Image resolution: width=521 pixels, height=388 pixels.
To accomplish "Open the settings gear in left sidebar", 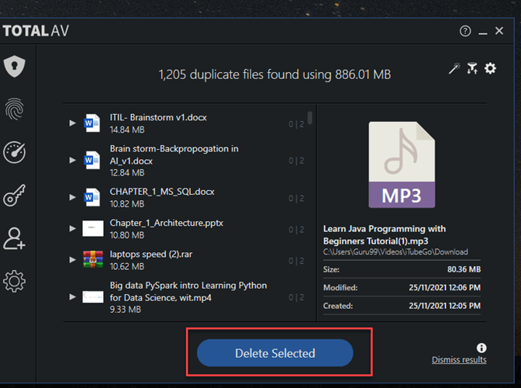I will pos(15,281).
